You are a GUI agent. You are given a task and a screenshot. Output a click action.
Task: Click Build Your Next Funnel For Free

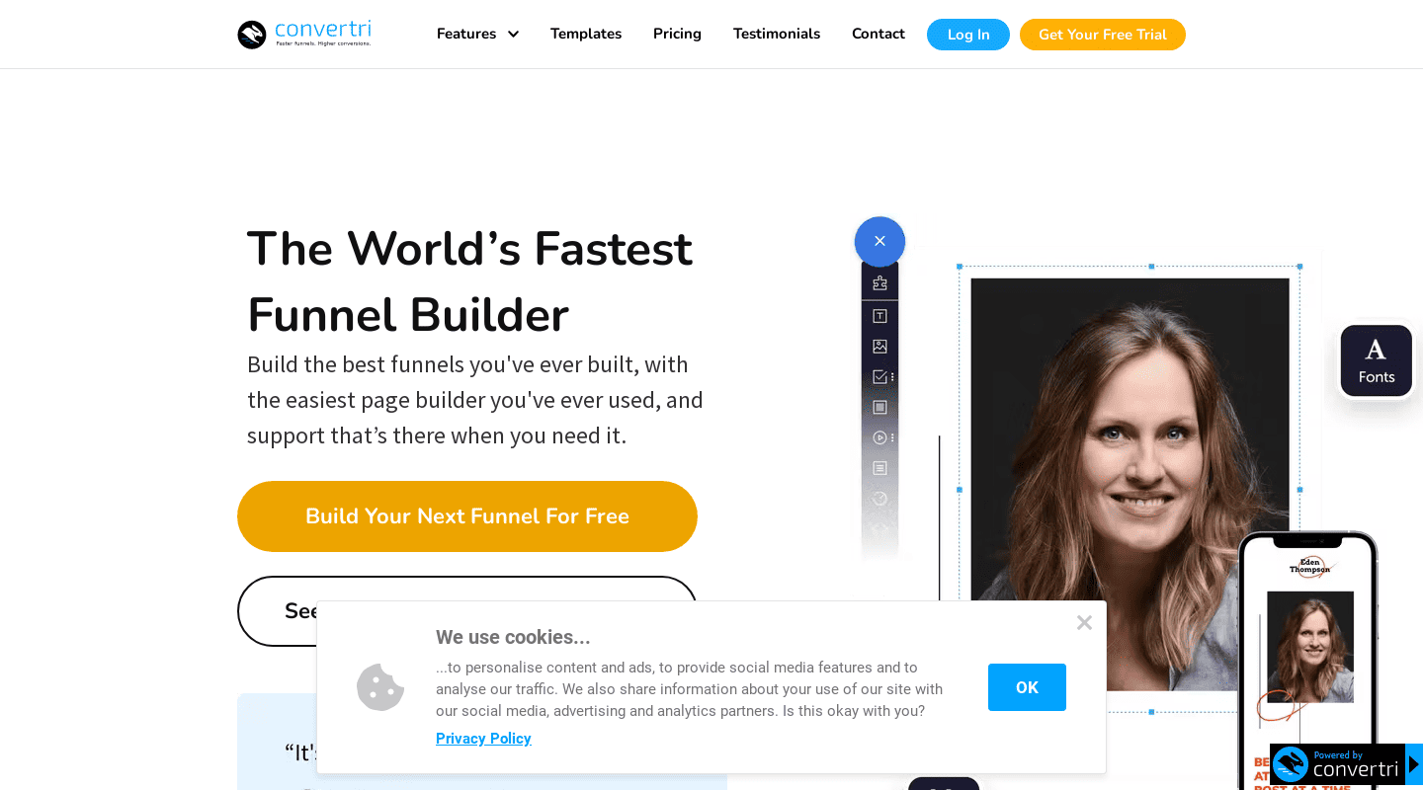coord(467,516)
